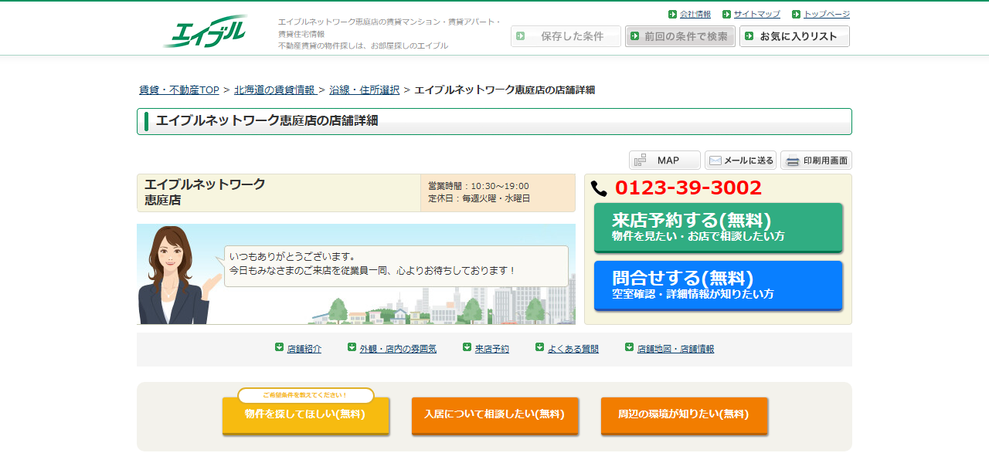The image size is (989, 463).
Task: Click 定休日：毎週火曜・水曜日 text
Action: [x=479, y=198]
